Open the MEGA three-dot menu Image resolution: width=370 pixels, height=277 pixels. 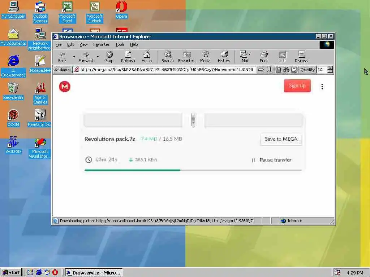(x=322, y=87)
